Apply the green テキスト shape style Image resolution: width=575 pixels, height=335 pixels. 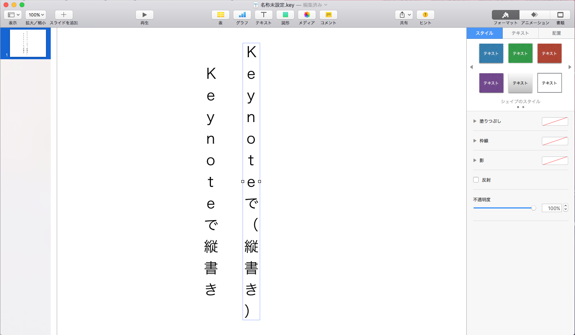tap(520, 53)
